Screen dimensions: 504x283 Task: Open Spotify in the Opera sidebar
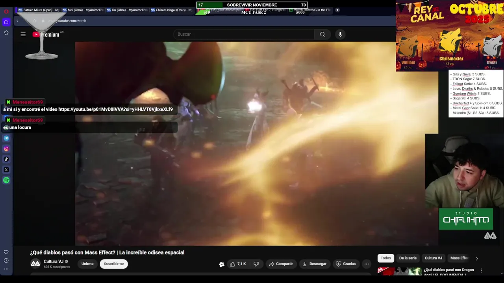tap(6, 180)
